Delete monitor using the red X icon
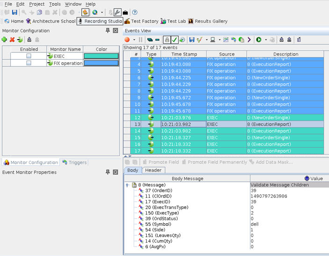 click(x=12, y=40)
